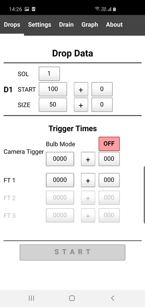145x307 pixels.
Task: Go to the Graph tab
Action: pyautogui.click(x=90, y=25)
